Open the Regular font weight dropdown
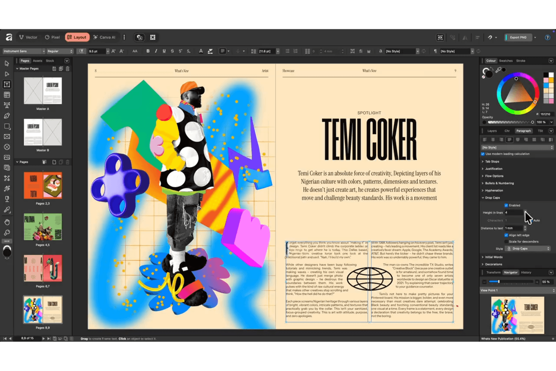The height and width of the screenshot is (371, 556). point(60,51)
